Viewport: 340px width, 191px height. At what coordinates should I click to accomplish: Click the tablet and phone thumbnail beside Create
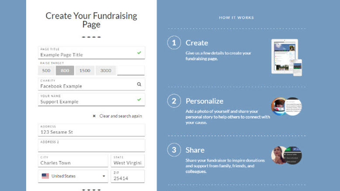pos(286,57)
